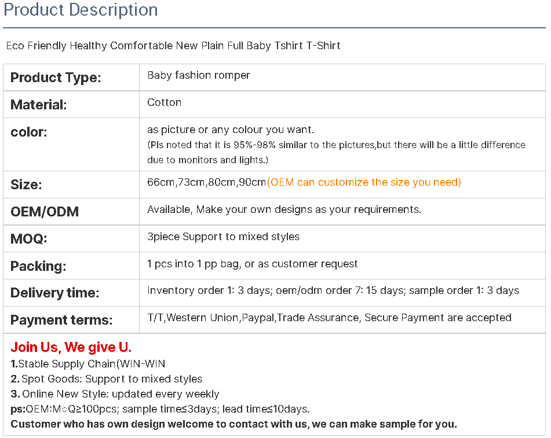Click the red 'Join Us, We give U.' heading

point(71,347)
